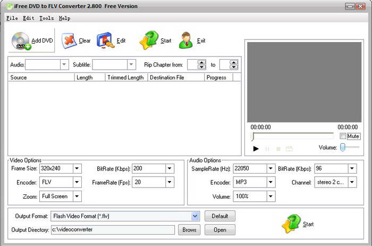Decrease the Rip Chapter from value
Screen dimensions: 372x246
coord(201,67)
